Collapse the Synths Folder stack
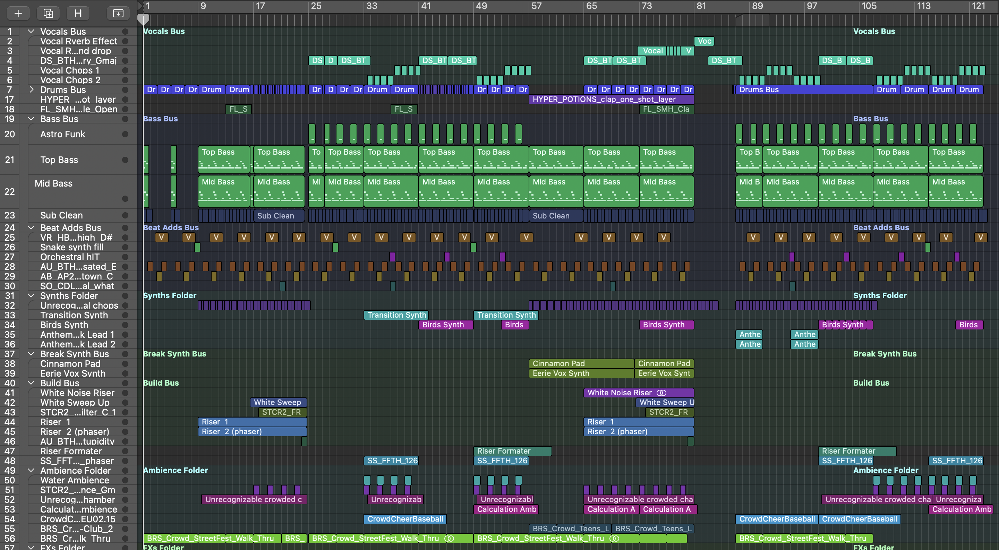This screenshot has height=550, width=999. pyautogui.click(x=32, y=295)
